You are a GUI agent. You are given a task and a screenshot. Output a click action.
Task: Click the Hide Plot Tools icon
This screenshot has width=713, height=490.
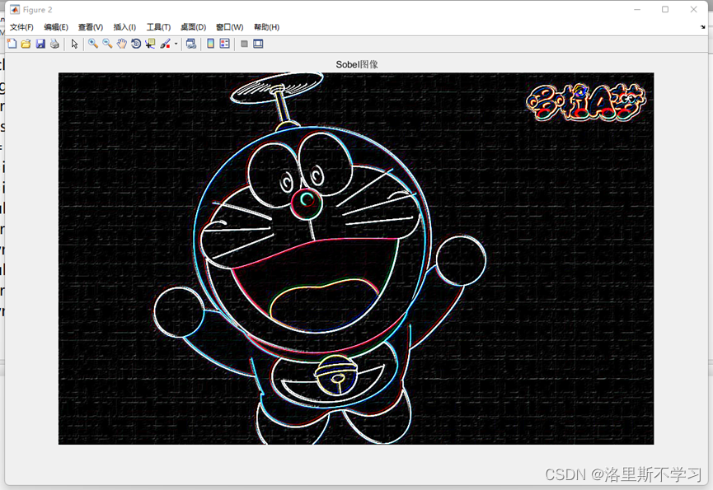(244, 44)
